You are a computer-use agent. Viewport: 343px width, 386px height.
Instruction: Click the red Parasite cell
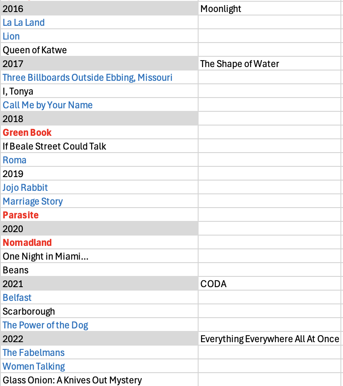(x=21, y=215)
